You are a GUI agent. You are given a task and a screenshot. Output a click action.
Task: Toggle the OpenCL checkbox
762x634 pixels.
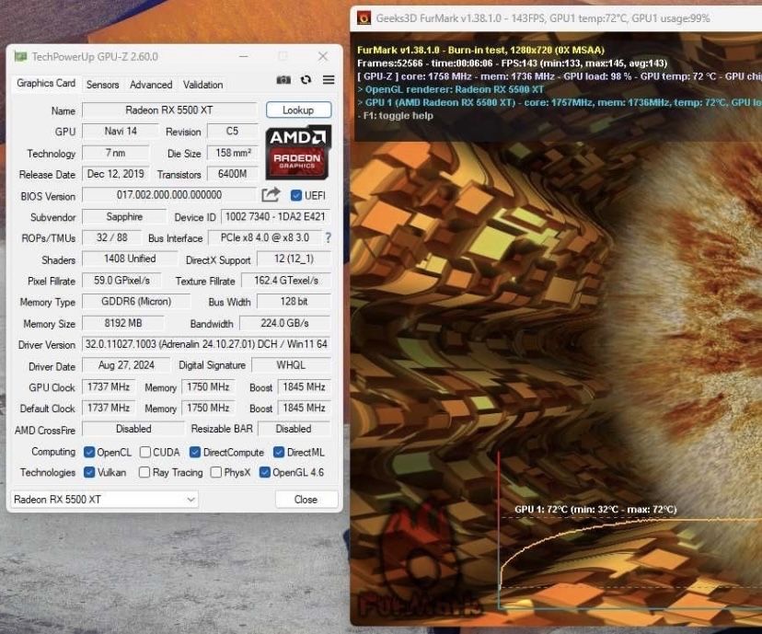[89, 452]
